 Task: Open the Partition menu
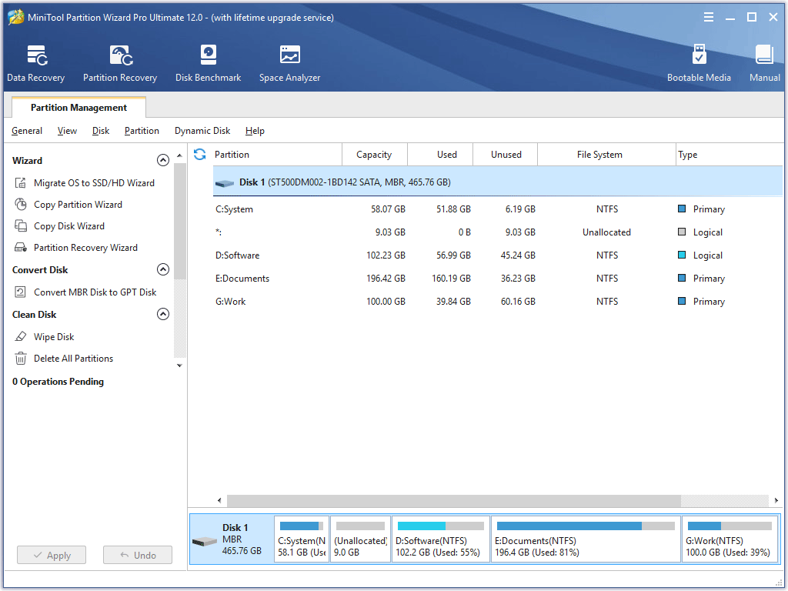tap(142, 131)
